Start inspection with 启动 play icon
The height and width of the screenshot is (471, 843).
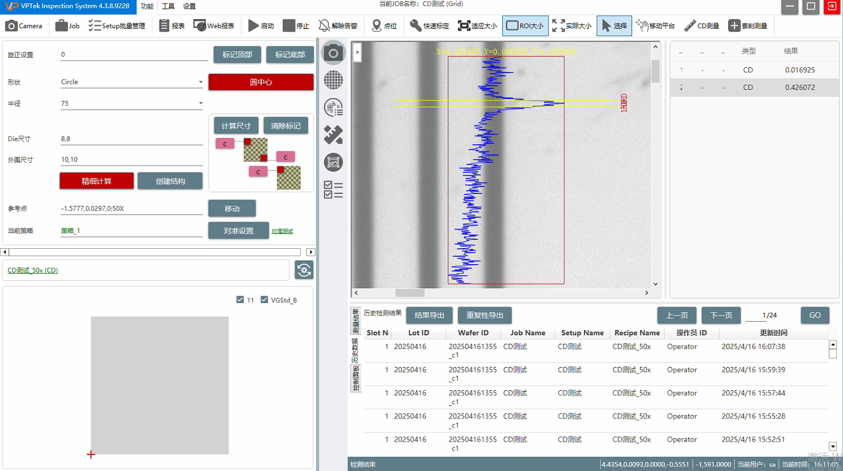tap(261, 26)
